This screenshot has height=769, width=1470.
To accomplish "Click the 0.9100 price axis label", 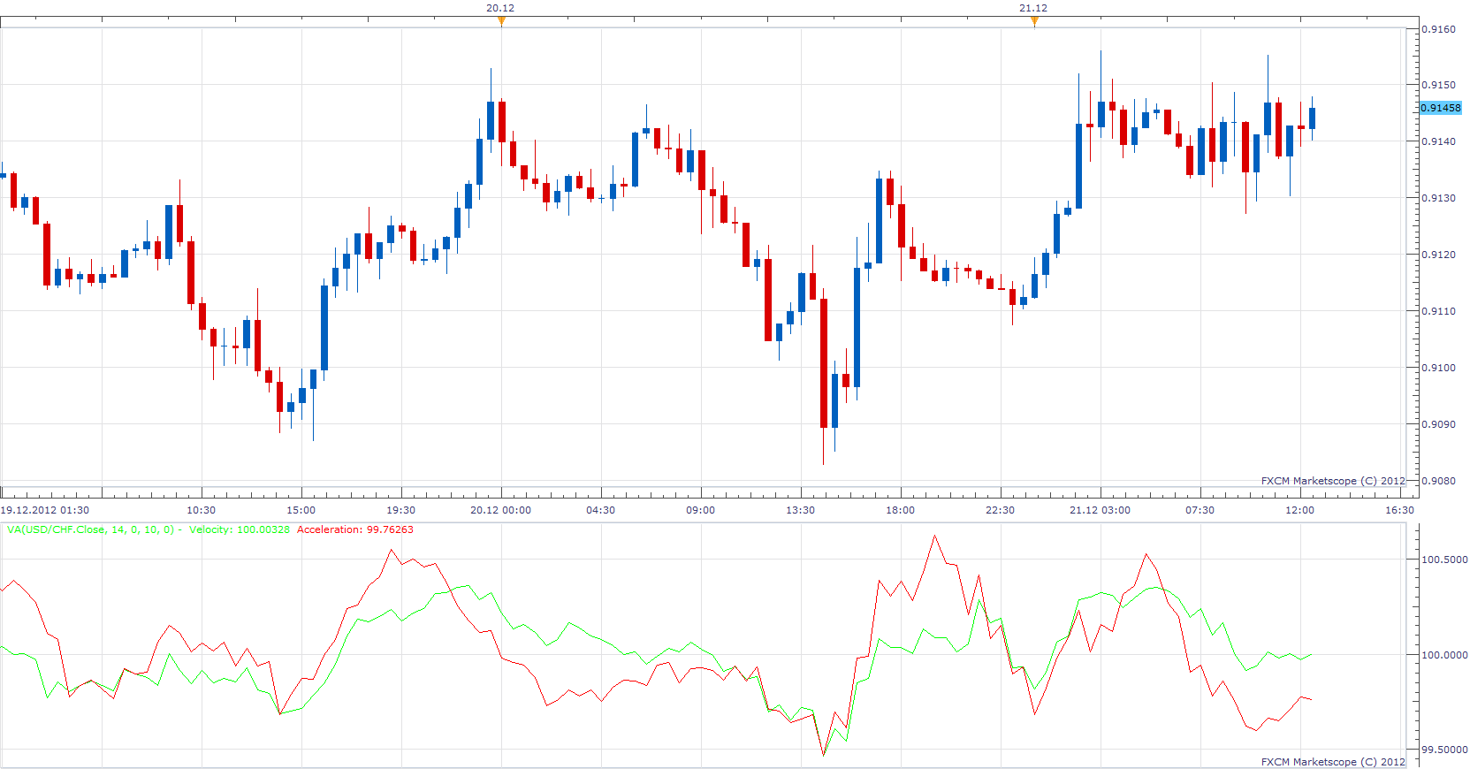I will point(1438,368).
